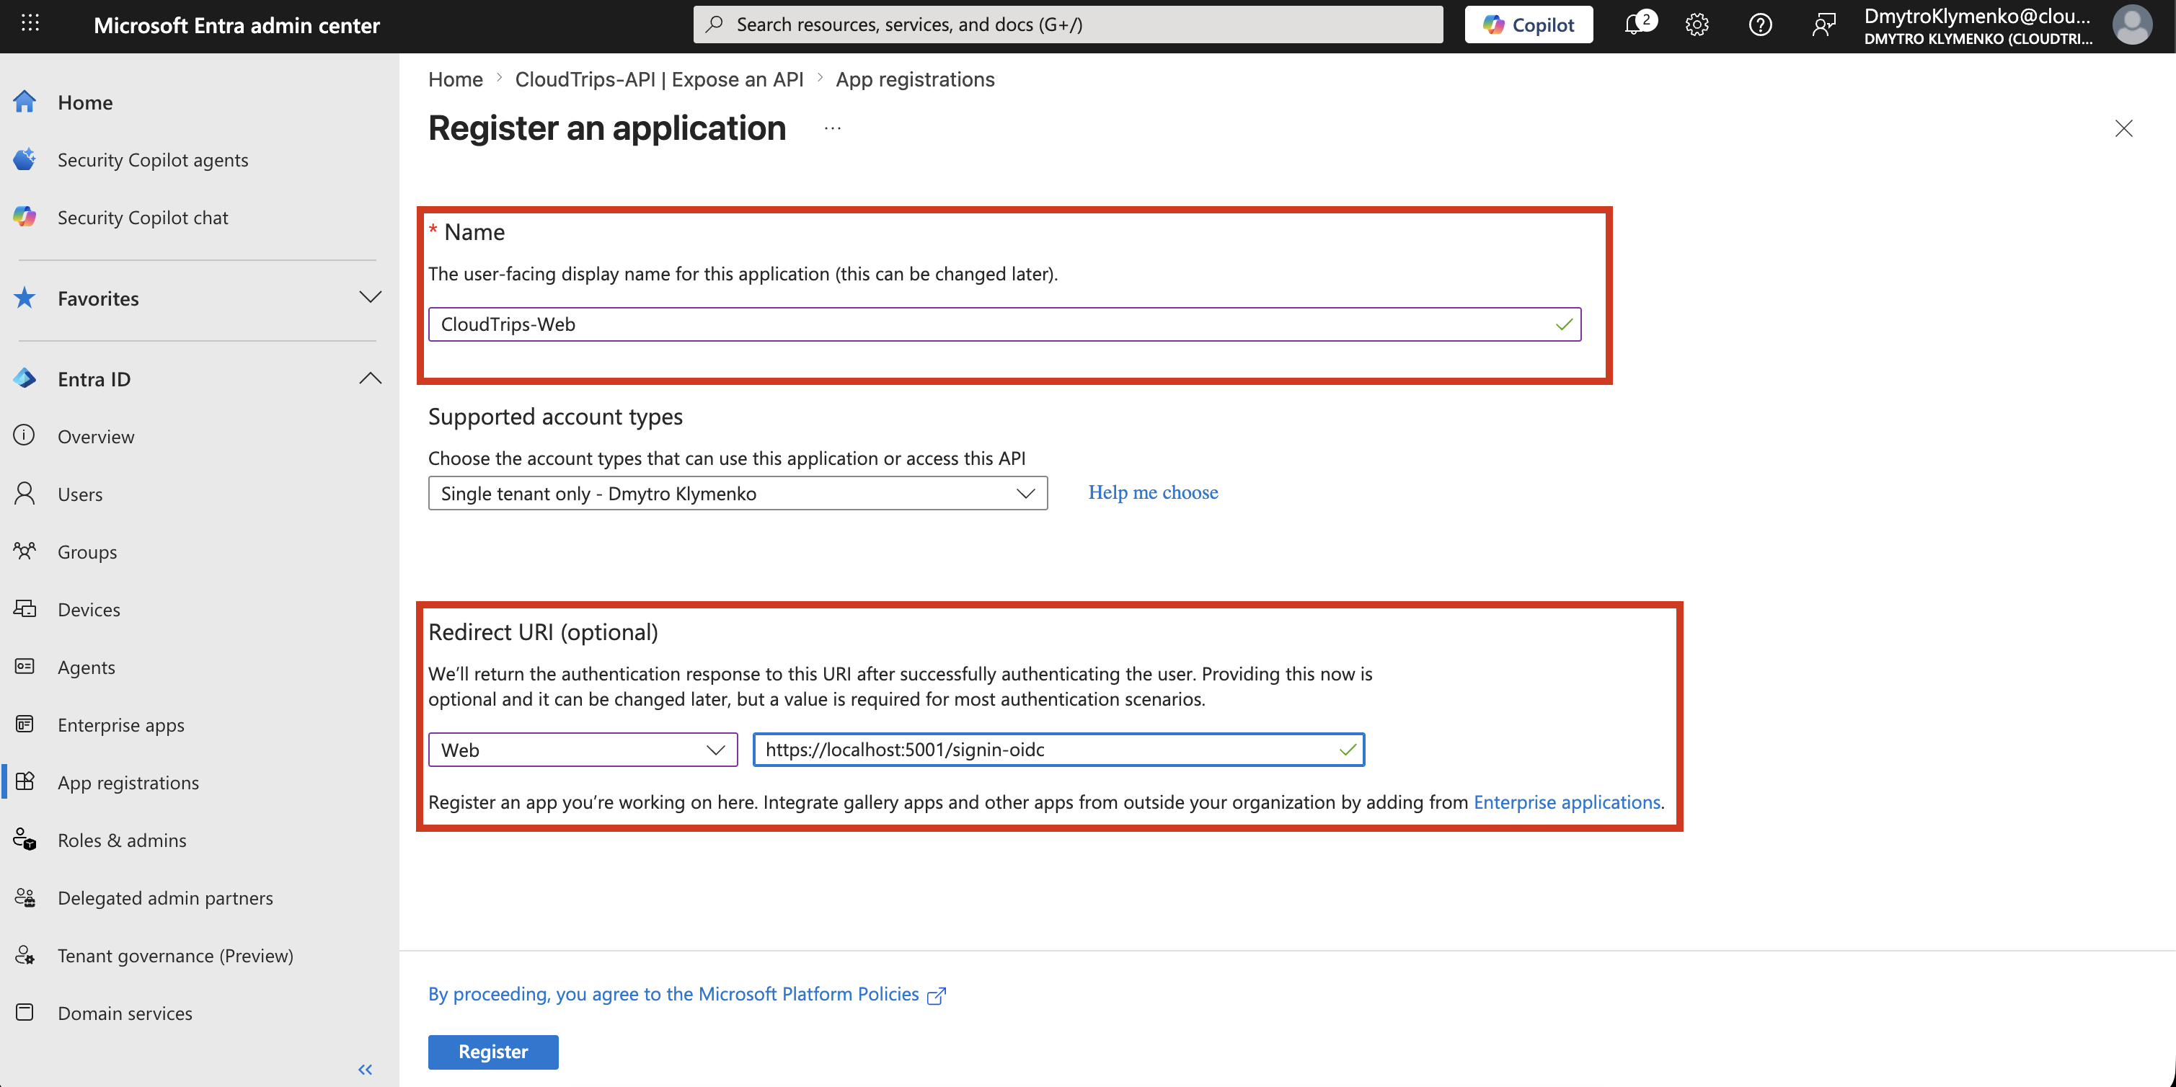The image size is (2176, 1087).
Task: Click the Entra ID diamond icon
Action: pos(25,378)
